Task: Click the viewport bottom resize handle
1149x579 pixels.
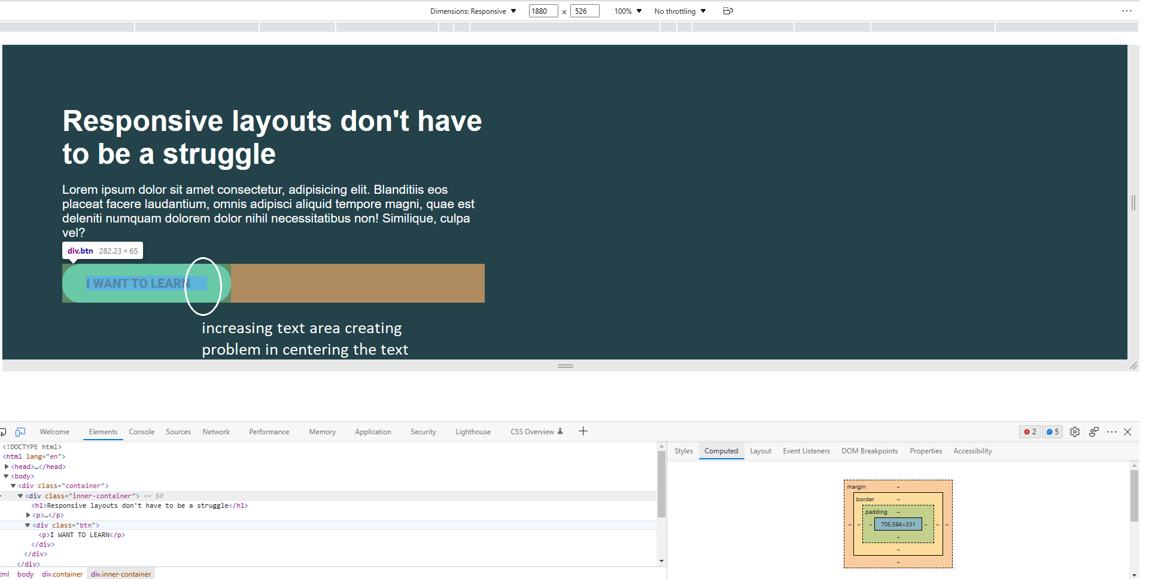Action: [566, 365]
